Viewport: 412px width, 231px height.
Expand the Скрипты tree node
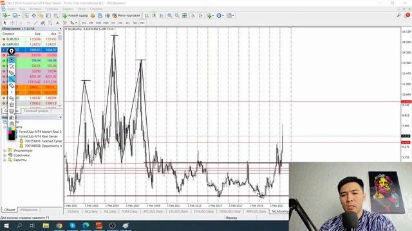5,160
